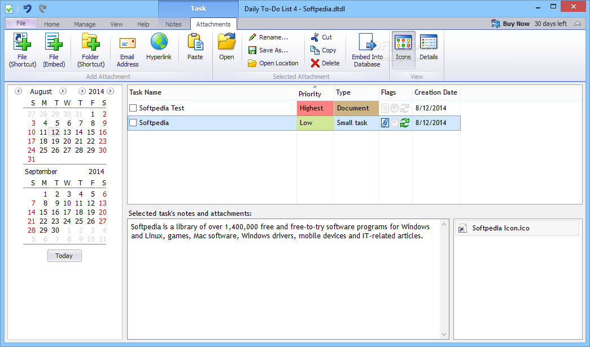This screenshot has height=347, width=590.
Task: Sort by Type column header
Action: (356, 93)
